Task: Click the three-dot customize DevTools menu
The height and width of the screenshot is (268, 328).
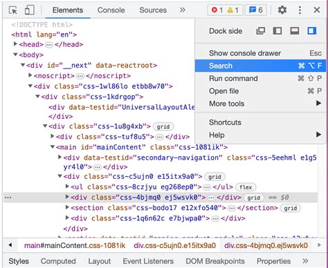Action: (x=300, y=10)
